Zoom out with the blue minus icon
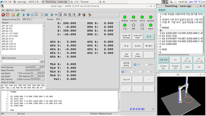Image resolution: width=206 pixels, height=116 pixels. point(56,15)
